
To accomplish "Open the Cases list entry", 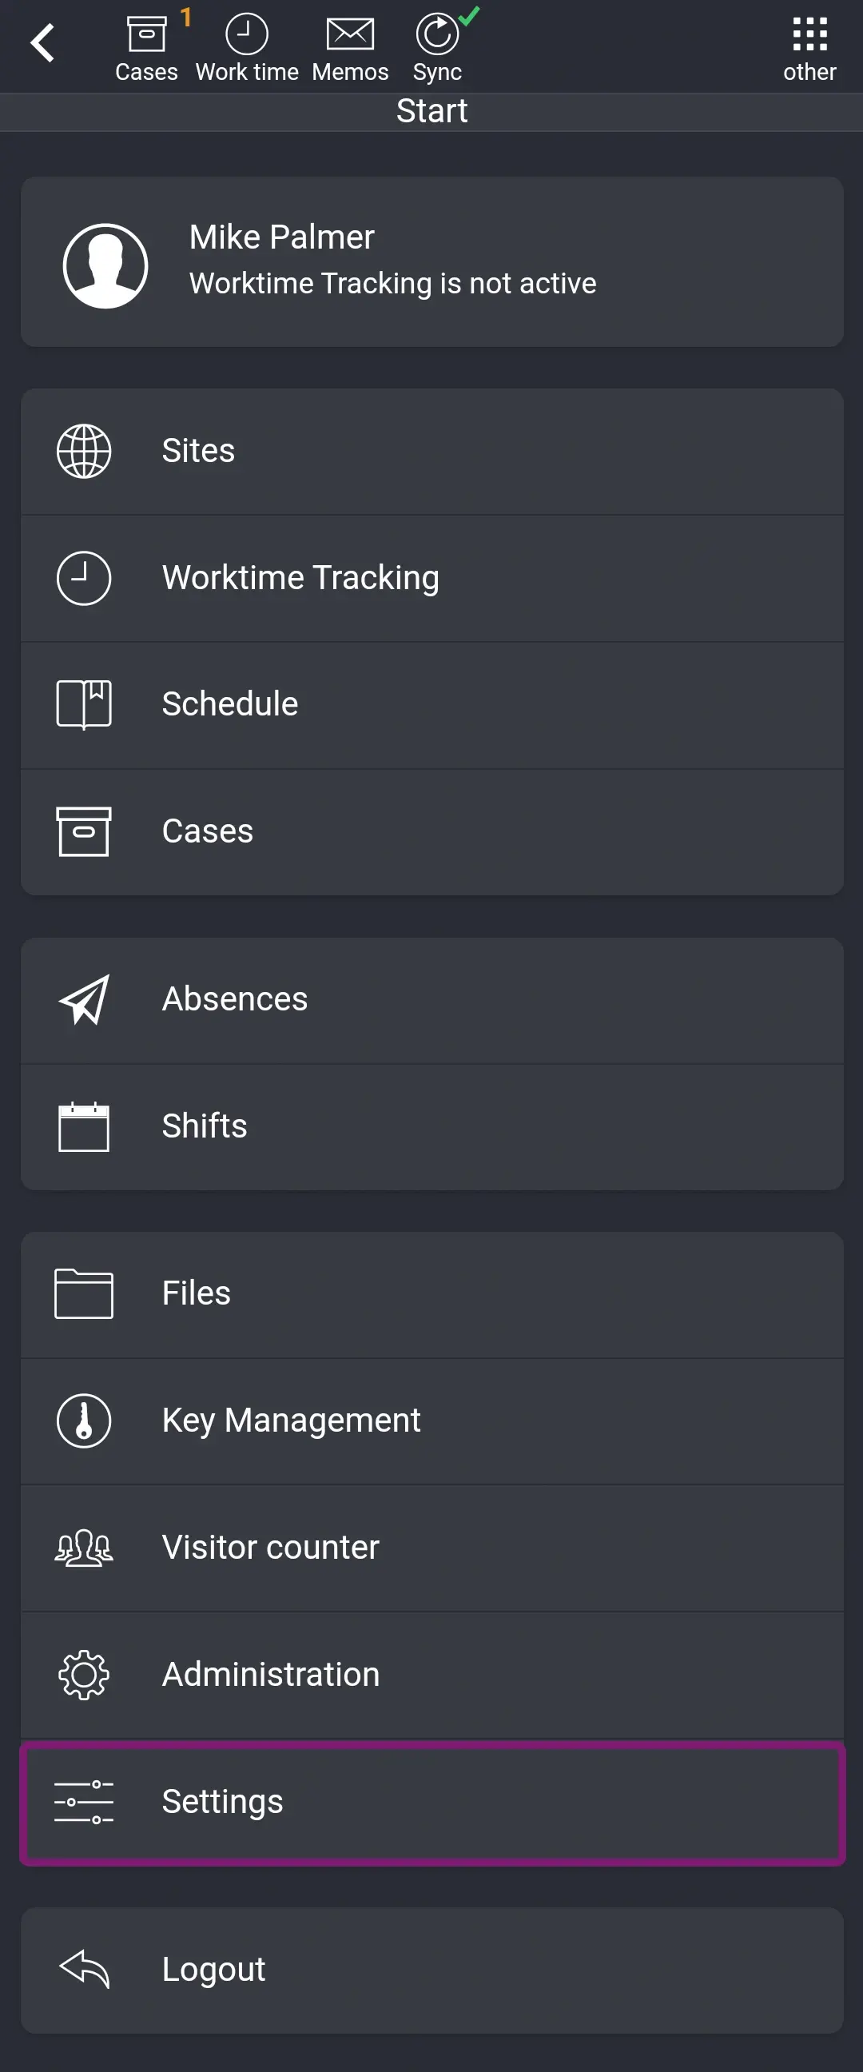I will (432, 831).
